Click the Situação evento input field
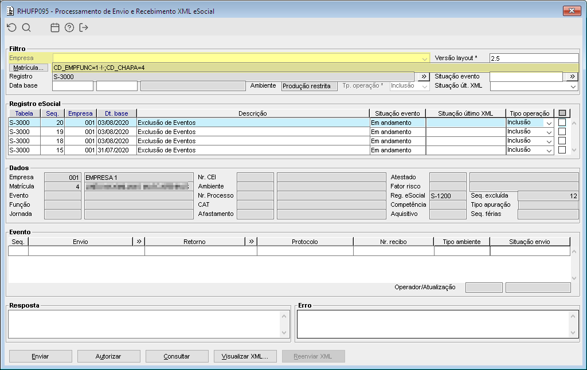587x370 pixels. point(526,76)
